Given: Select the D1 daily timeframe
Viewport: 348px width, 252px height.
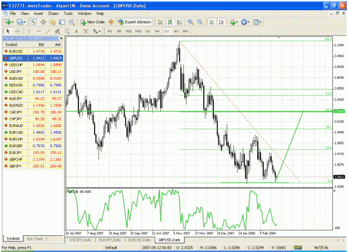Looking at the screenshot, I should coord(166,31).
